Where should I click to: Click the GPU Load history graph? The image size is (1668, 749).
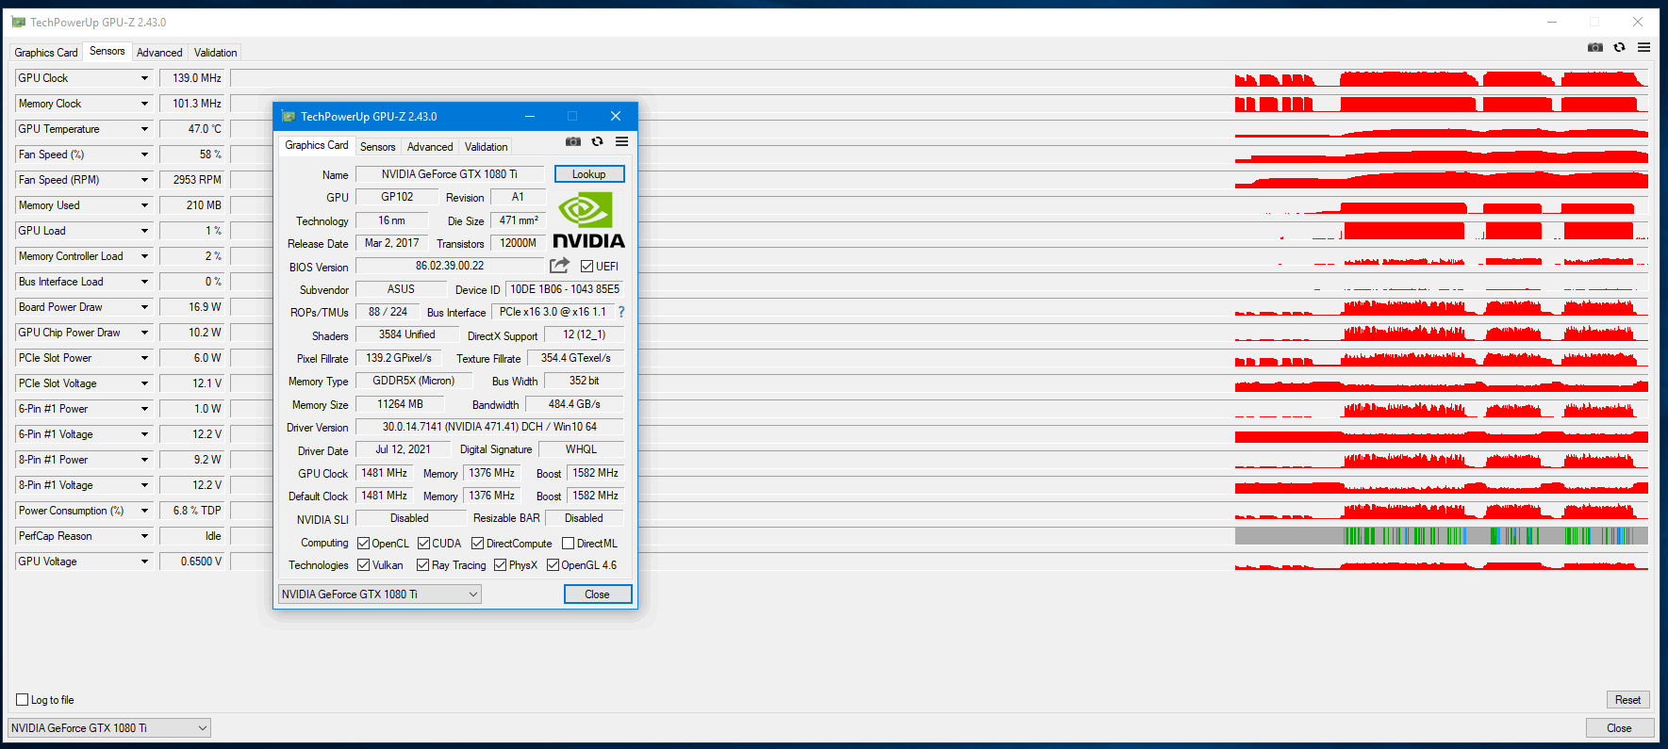(940, 231)
